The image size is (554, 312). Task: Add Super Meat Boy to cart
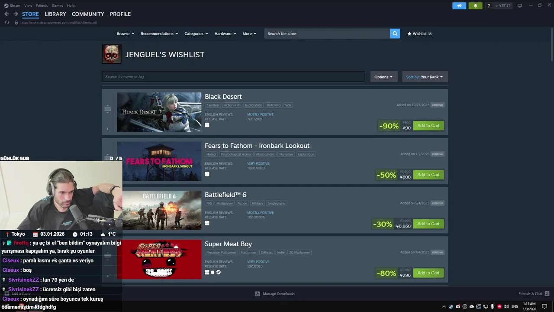click(x=428, y=273)
